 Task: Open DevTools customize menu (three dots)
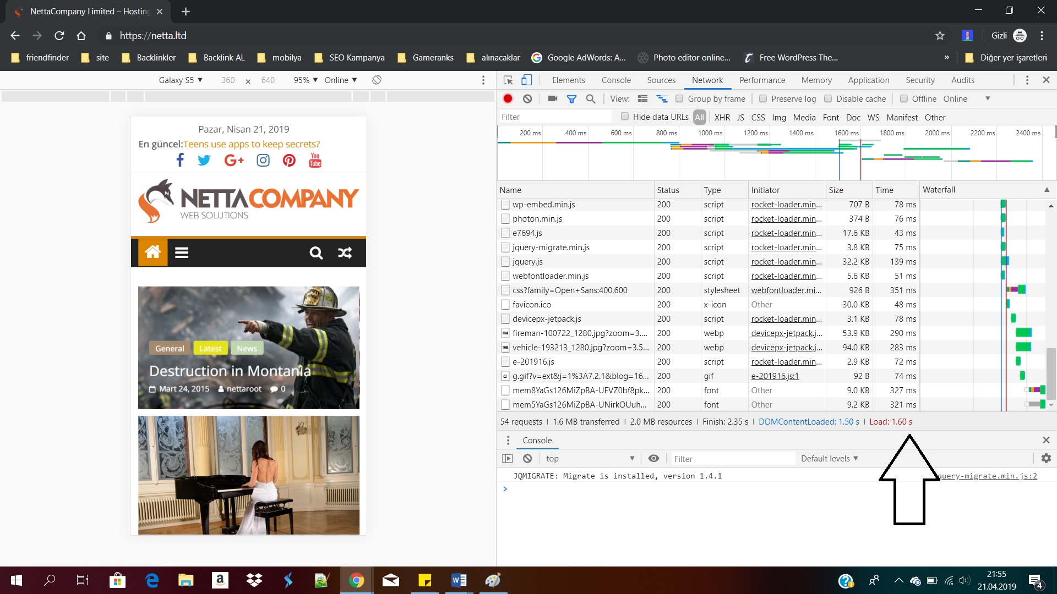click(1027, 80)
